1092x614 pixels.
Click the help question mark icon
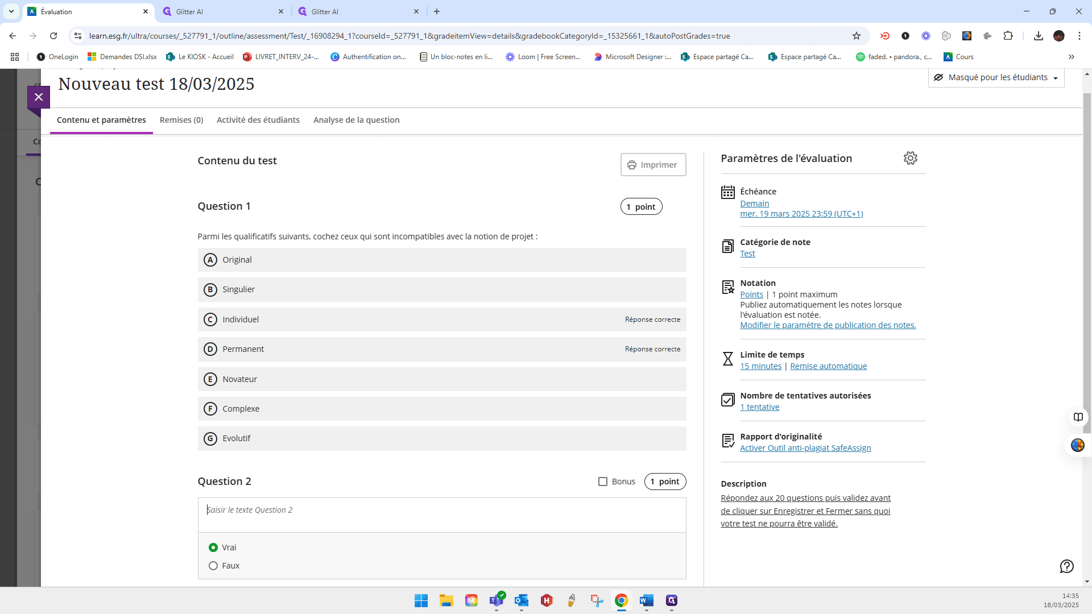1066,566
